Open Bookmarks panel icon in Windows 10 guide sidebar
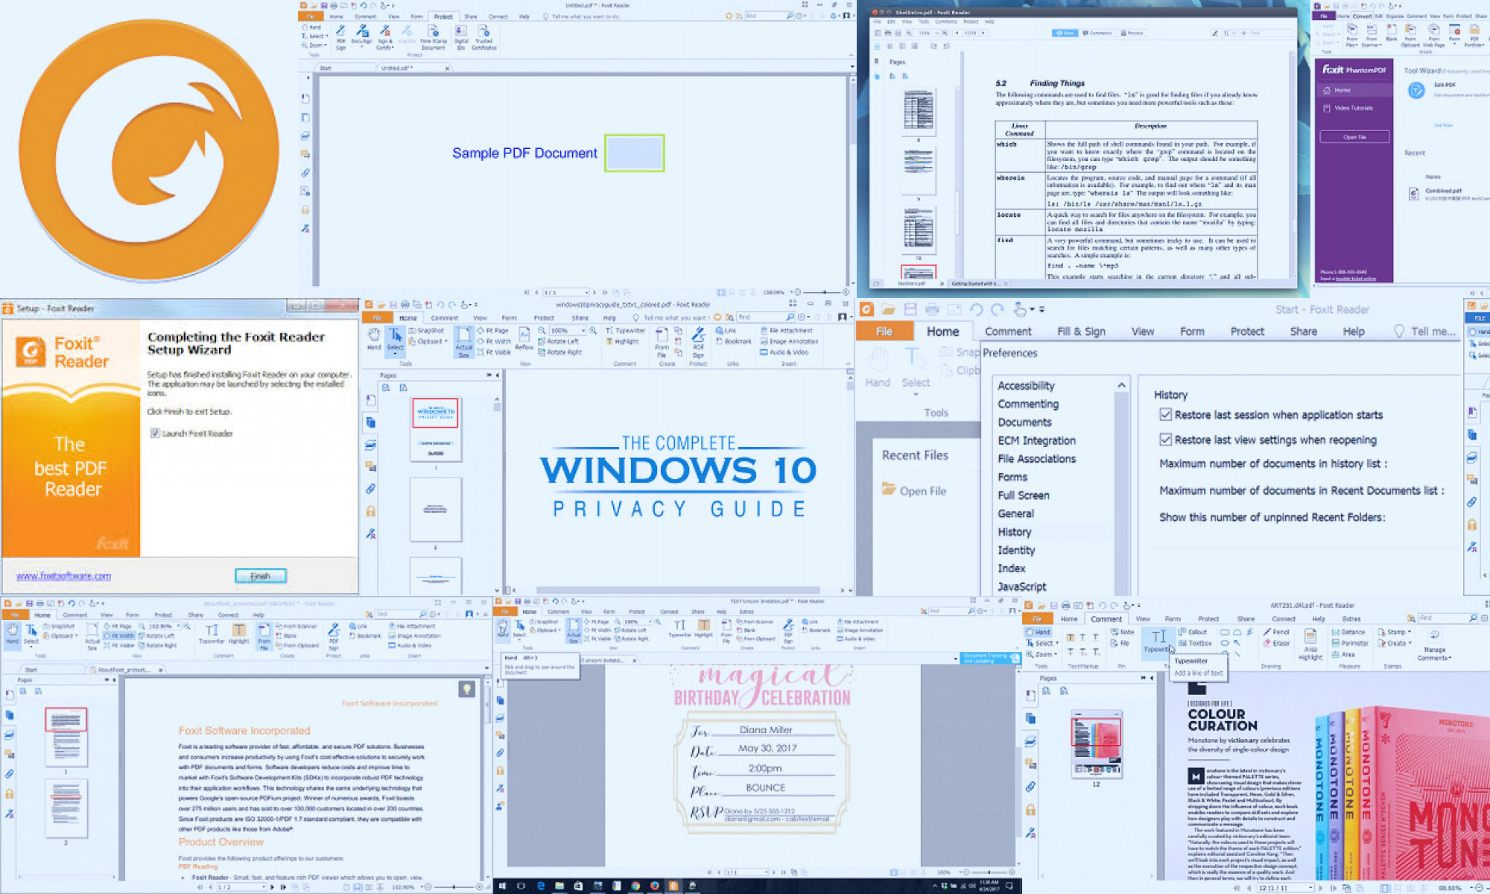The width and height of the screenshot is (1490, 894). point(370,400)
